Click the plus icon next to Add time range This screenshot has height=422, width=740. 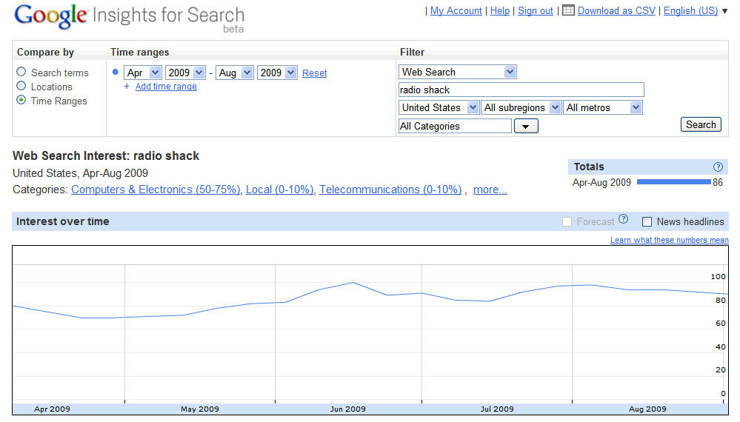tap(127, 87)
